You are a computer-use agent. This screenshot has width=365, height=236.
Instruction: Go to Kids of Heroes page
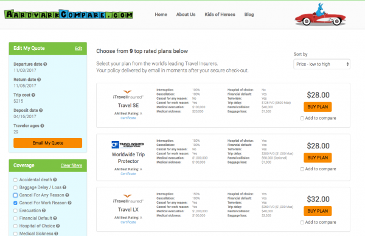point(220,15)
